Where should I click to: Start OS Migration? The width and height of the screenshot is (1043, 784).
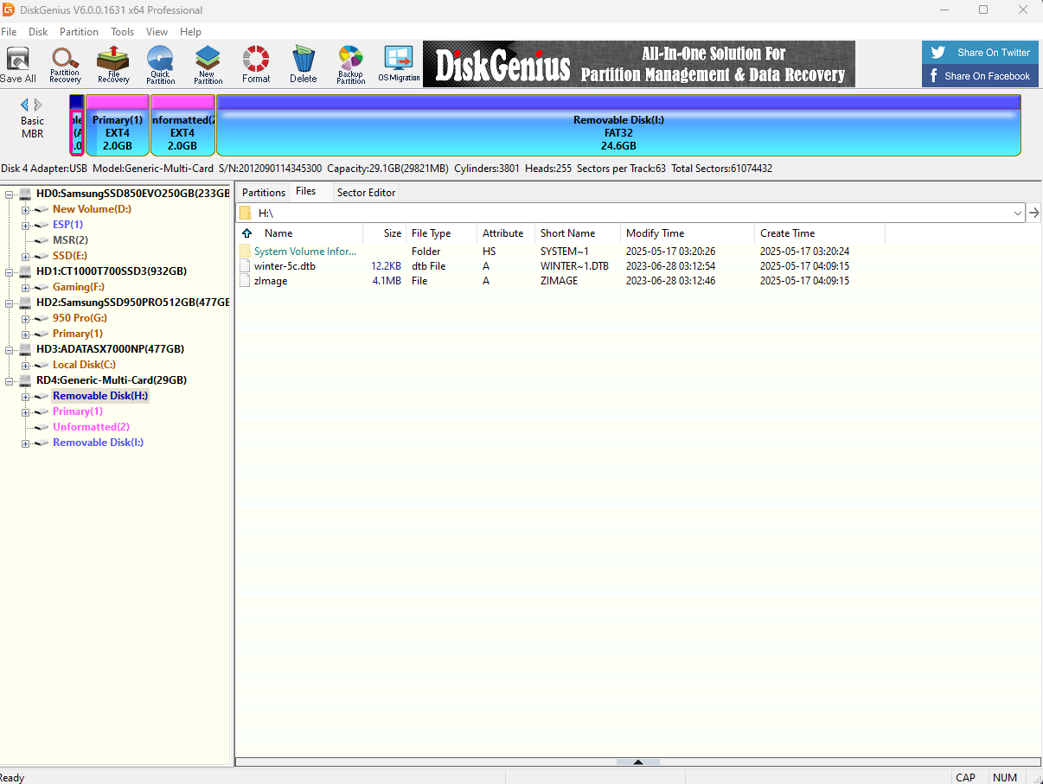tap(399, 63)
